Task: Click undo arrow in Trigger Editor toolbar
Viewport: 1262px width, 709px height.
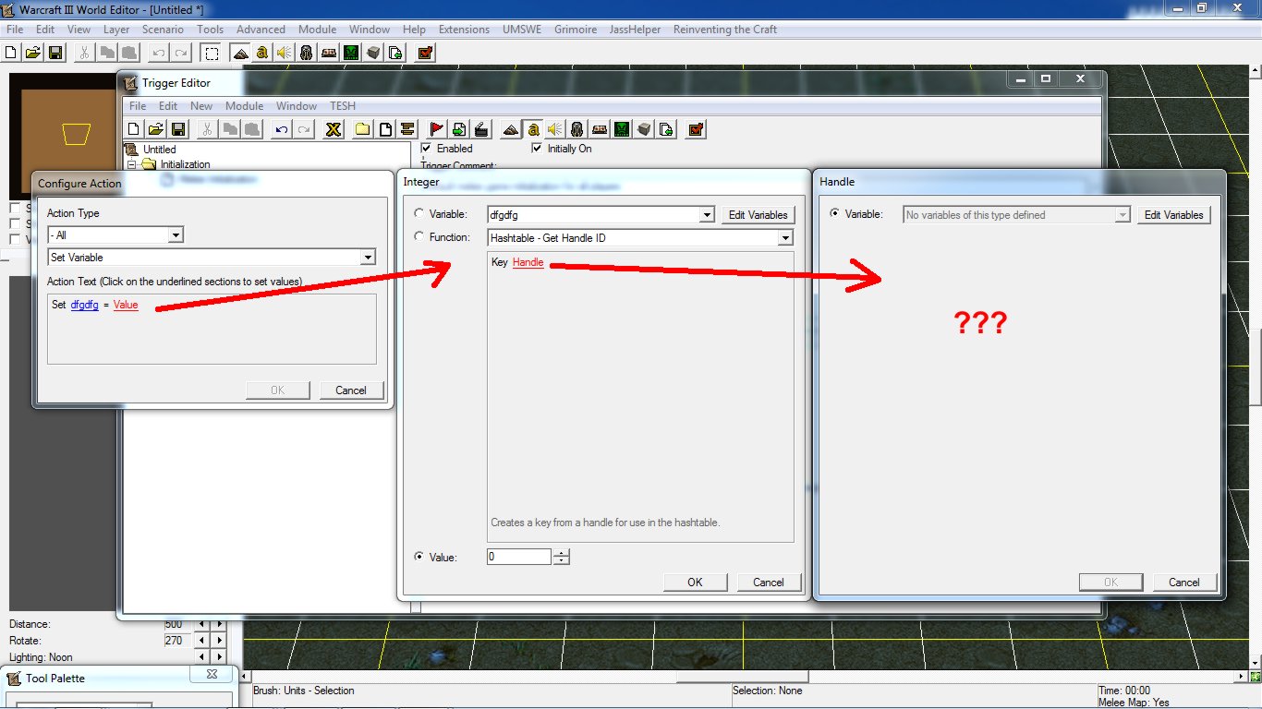Action: pyautogui.click(x=282, y=129)
